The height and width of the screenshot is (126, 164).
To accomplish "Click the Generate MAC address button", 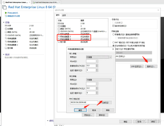I will click(x=105, y=103).
